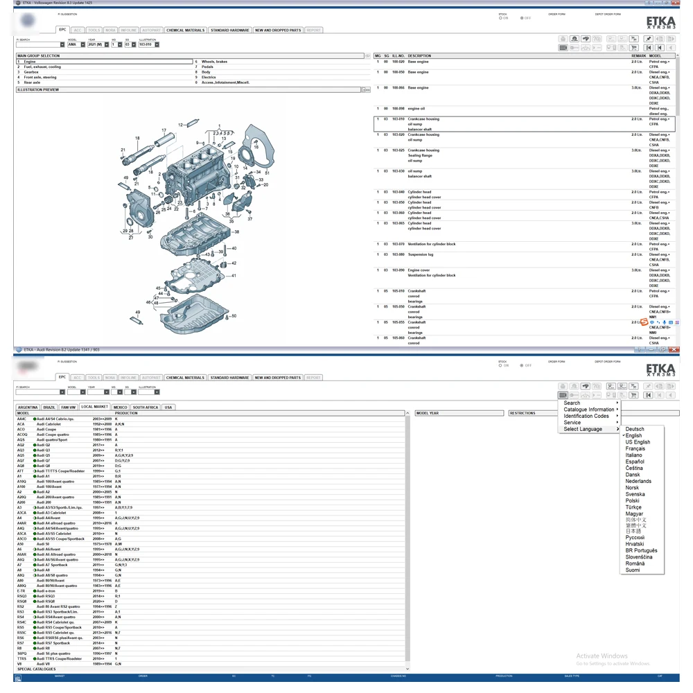The image size is (693, 693).
Task: Open the menu icon in the Volkswagen window toolbar
Action: (563, 48)
